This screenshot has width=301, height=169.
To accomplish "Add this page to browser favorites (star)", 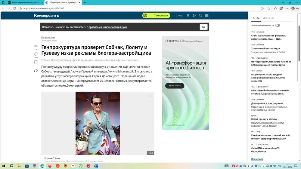I will [269, 8].
